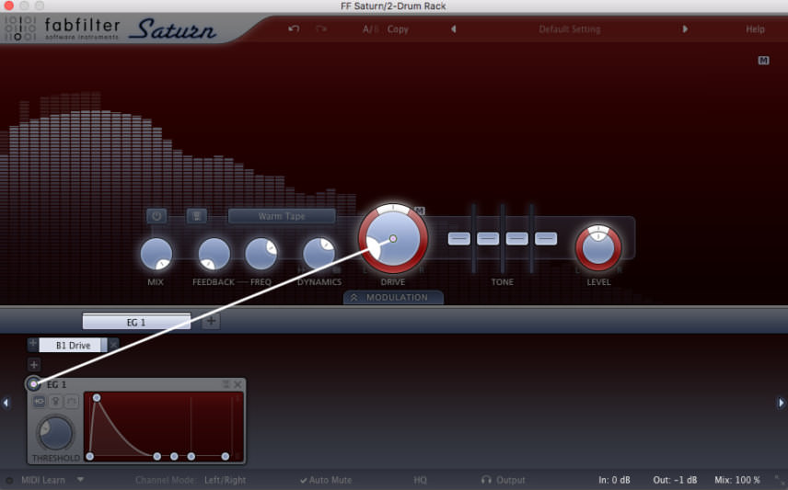The height and width of the screenshot is (490, 788).
Task: Click the EG 1 third mode icon
Action: [x=72, y=402]
